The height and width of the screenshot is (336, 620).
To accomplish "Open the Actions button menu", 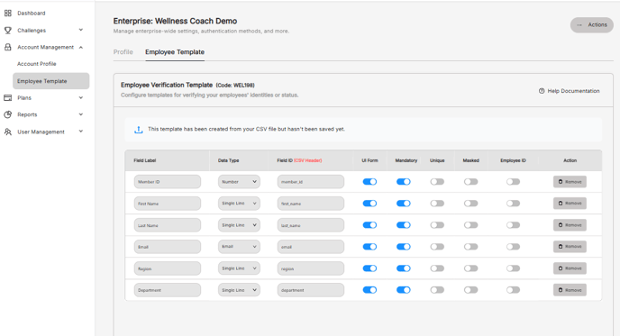I will (591, 25).
